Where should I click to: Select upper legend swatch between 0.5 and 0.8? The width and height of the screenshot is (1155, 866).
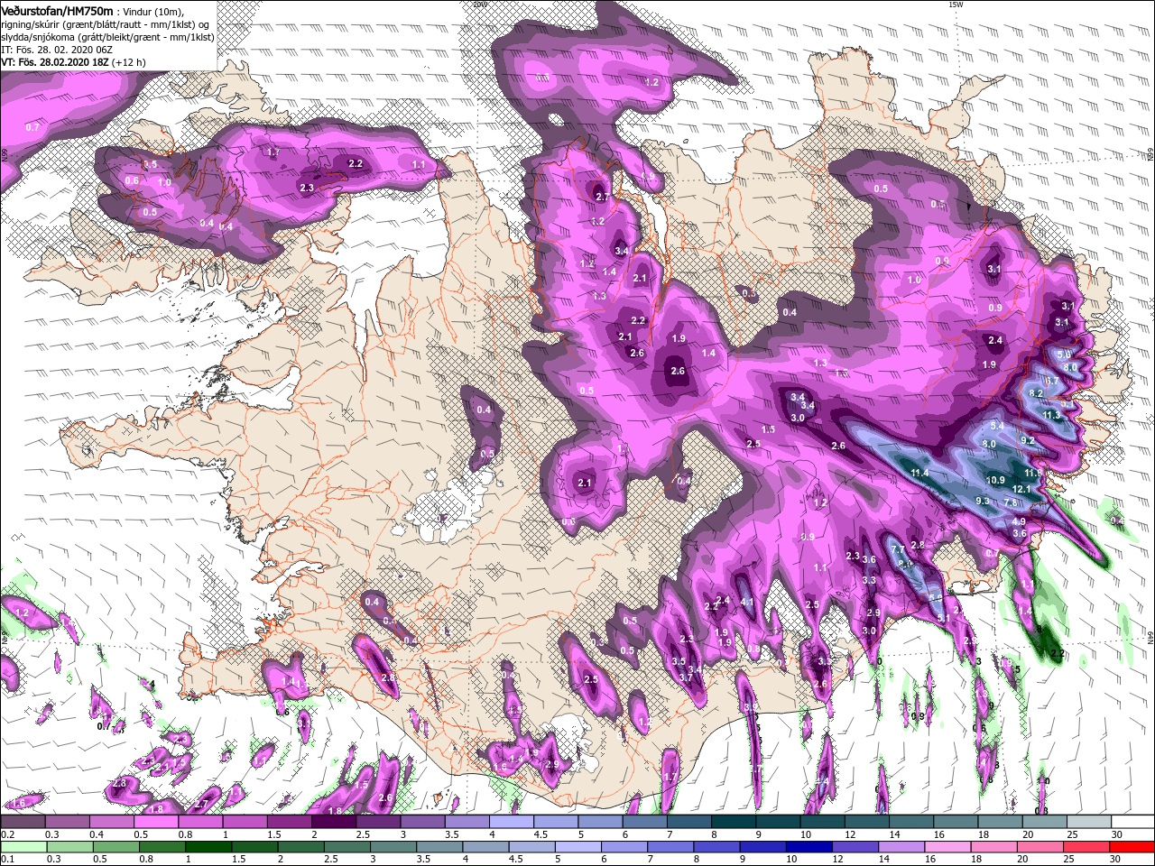[x=155, y=821]
